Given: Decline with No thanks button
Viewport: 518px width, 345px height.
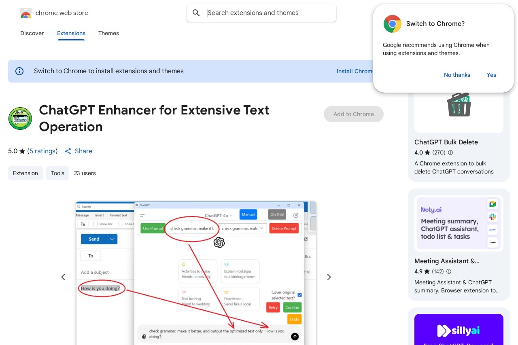Looking at the screenshot, I should 457,75.
